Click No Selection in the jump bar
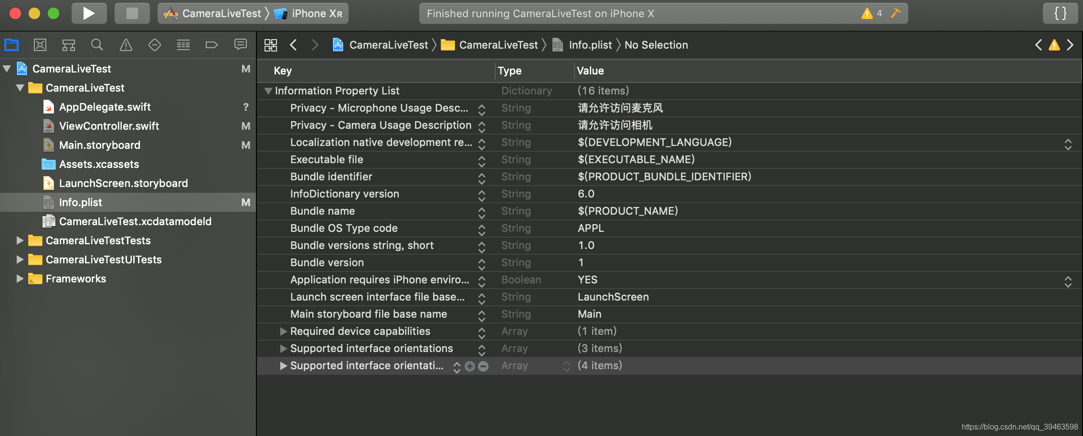Screen dimensions: 1083x436 coord(656,45)
